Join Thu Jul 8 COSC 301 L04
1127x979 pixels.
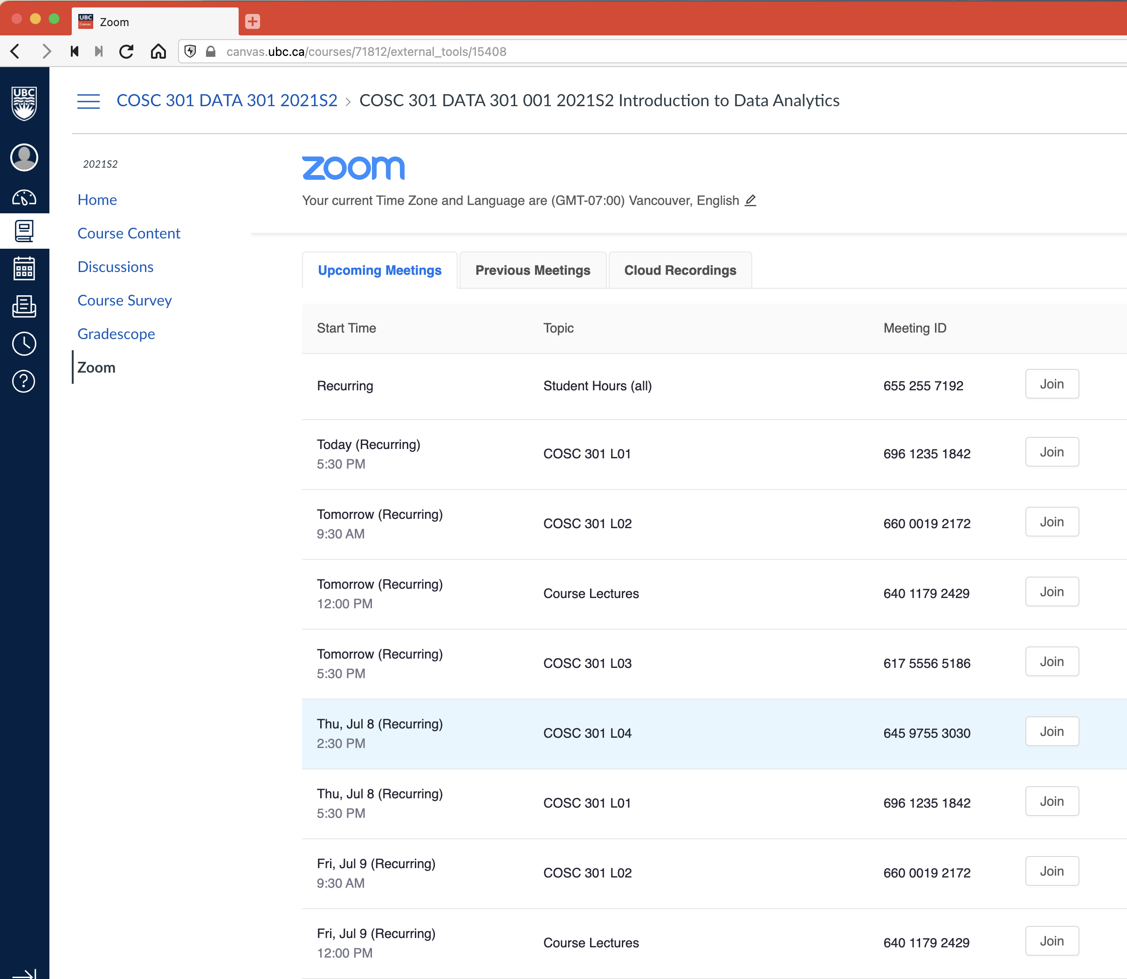coord(1051,732)
